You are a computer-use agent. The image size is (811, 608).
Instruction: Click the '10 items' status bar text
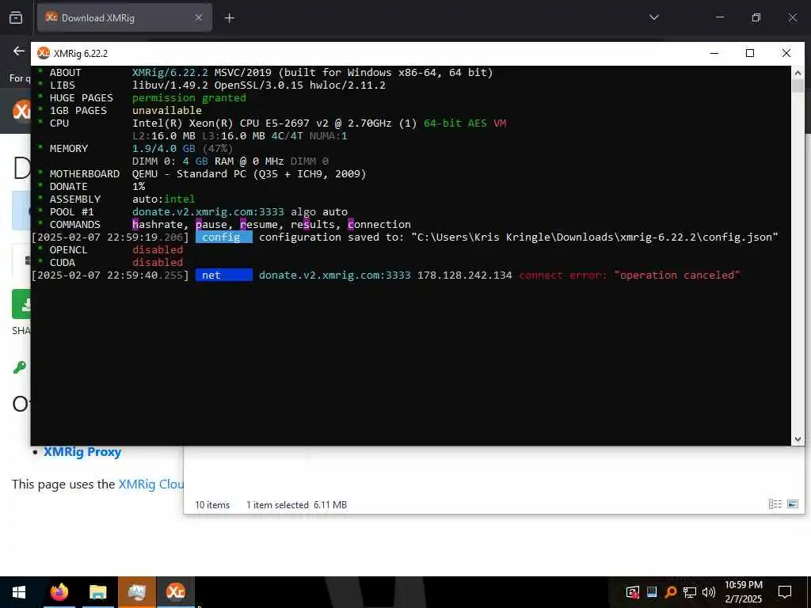212,505
